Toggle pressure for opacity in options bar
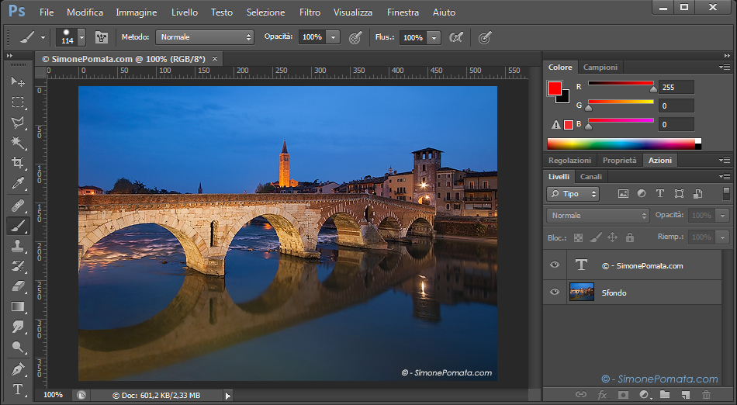This screenshot has width=737, height=405. tap(355, 37)
